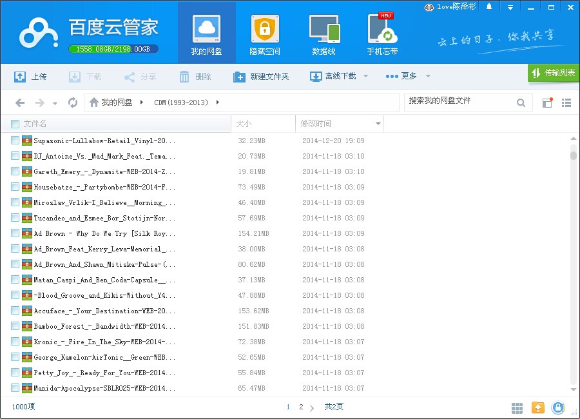This screenshot has height=419, width=580.
Task: Go forward with the forward arrow
Action: tap(39, 102)
